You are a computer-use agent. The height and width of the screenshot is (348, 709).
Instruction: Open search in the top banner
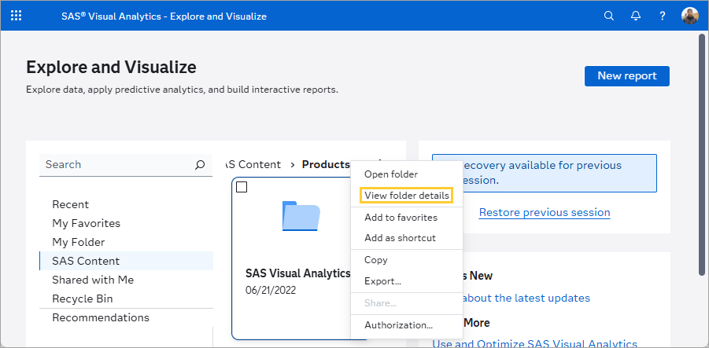pyautogui.click(x=609, y=16)
